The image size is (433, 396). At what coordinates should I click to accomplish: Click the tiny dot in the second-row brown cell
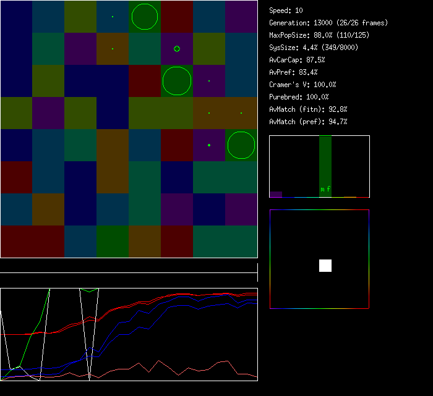(x=113, y=49)
